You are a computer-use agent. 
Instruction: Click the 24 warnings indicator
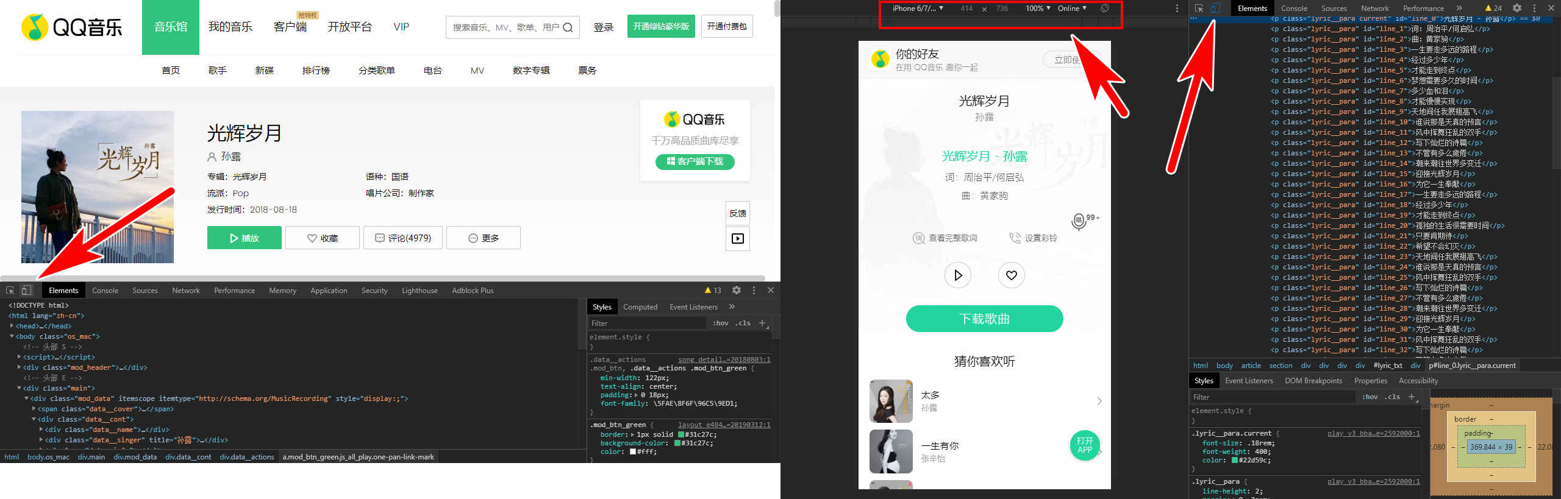[1493, 8]
